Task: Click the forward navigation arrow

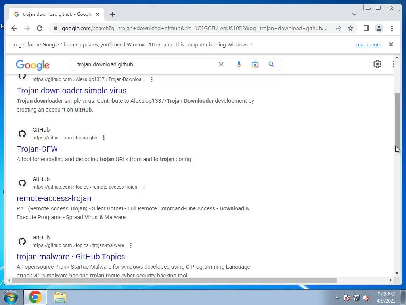Action: [27, 28]
